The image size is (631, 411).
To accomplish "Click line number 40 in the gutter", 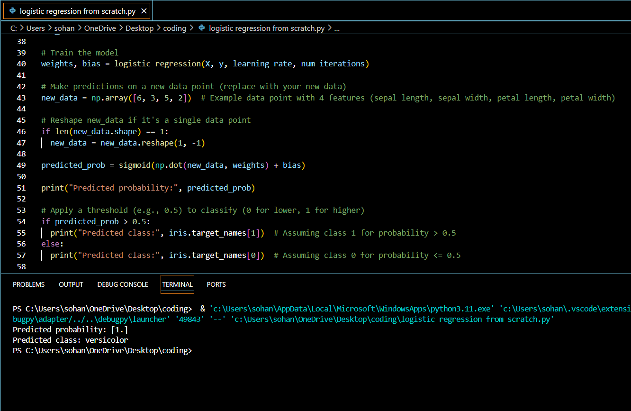I will [21, 64].
